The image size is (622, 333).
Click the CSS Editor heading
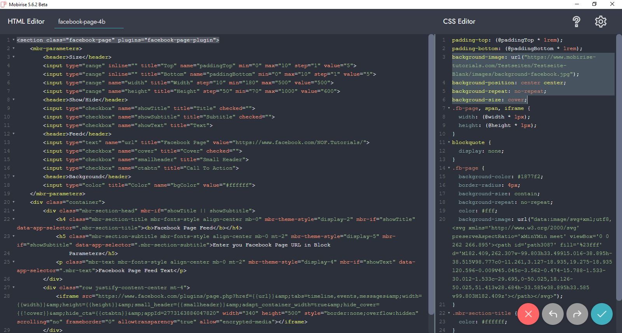point(459,21)
